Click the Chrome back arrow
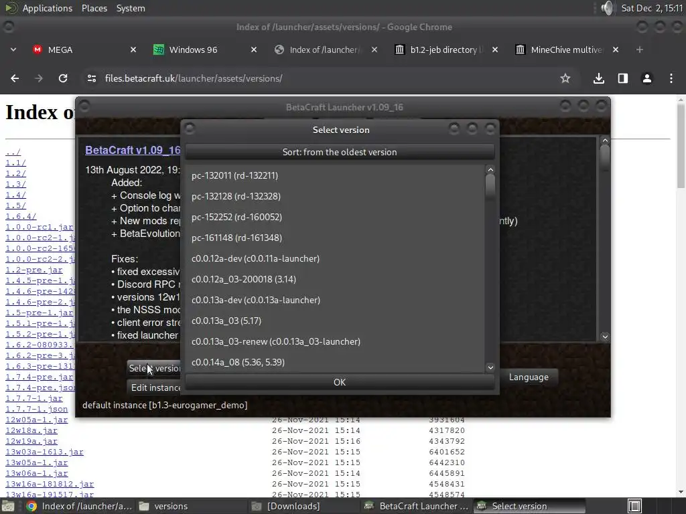686x514 pixels. coord(15,78)
